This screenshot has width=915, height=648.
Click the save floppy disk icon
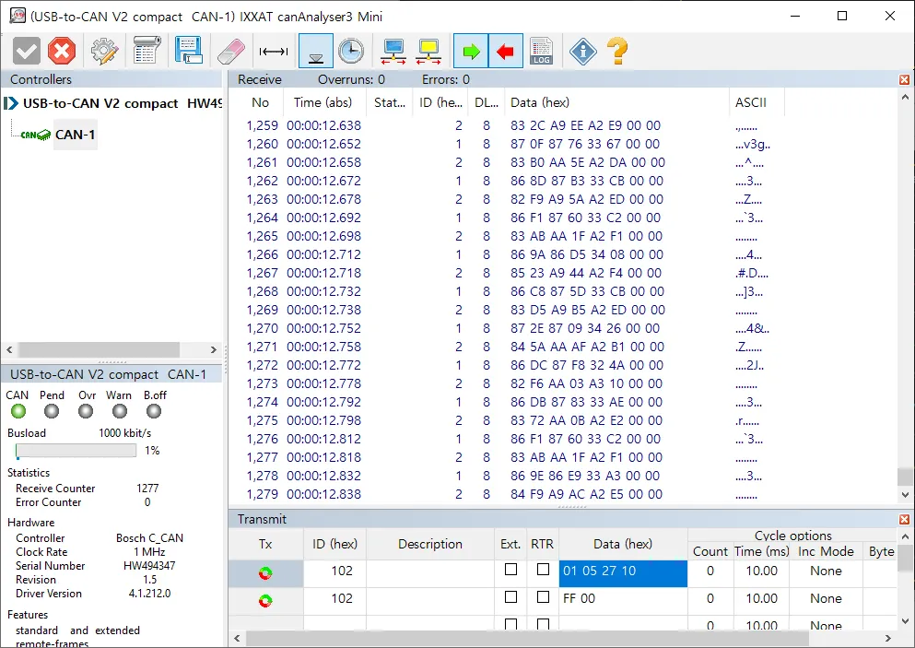(x=188, y=51)
